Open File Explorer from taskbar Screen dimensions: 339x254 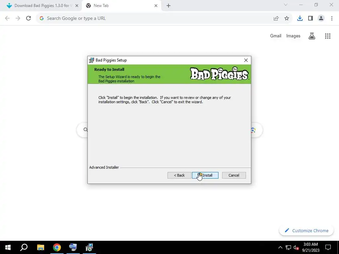point(40,247)
